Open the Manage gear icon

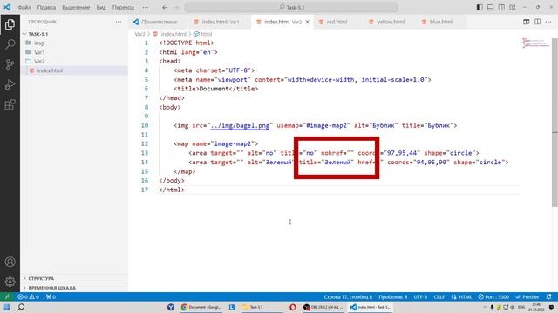(10, 282)
